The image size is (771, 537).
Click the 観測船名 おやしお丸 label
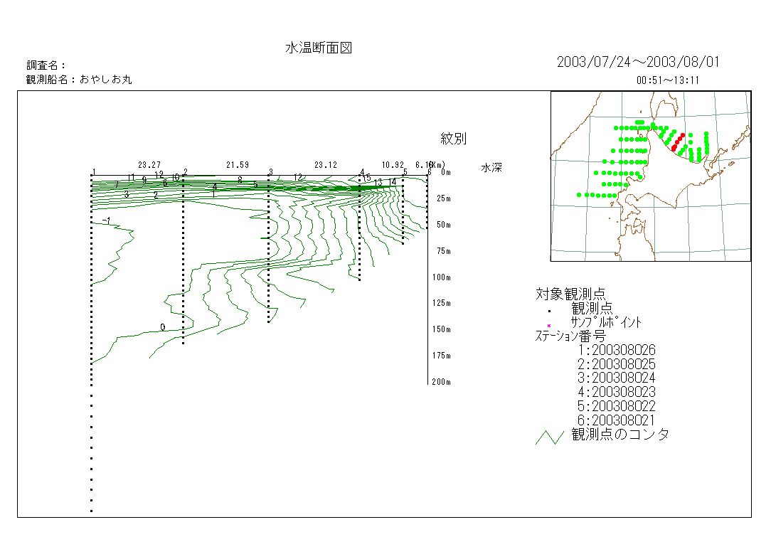click(79, 80)
